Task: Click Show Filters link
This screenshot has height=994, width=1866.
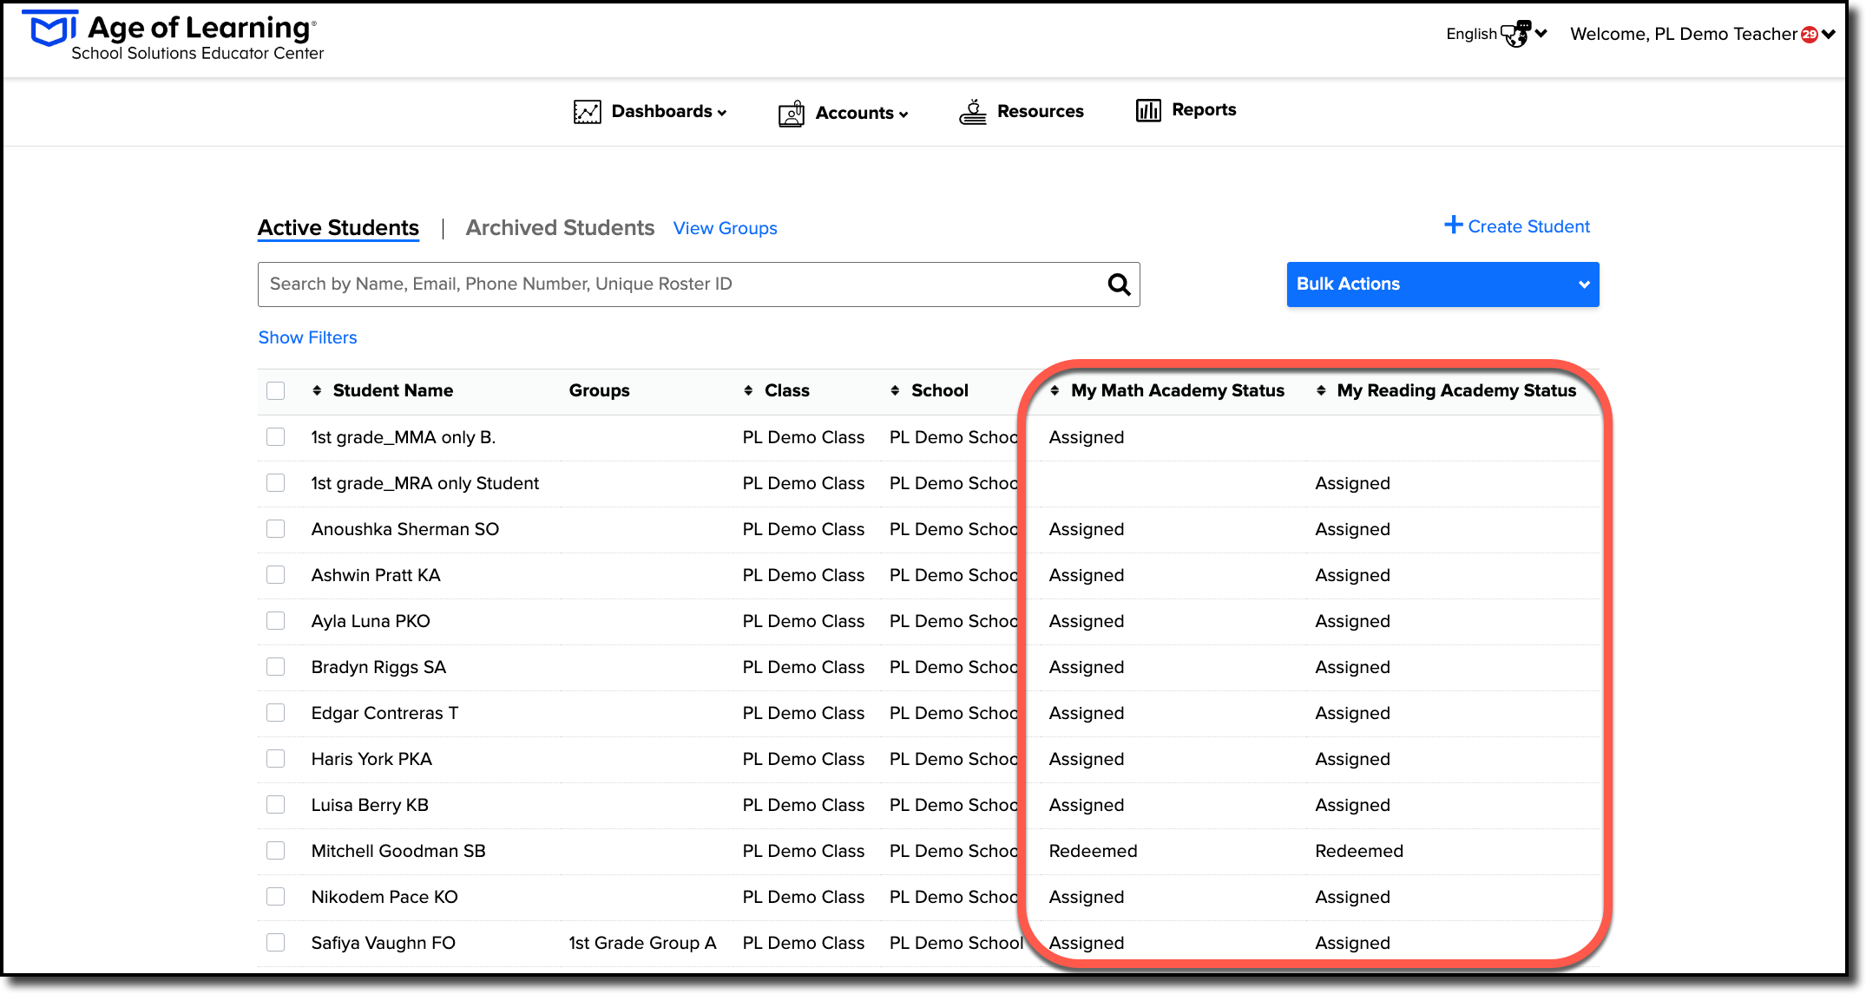Action: click(x=307, y=338)
